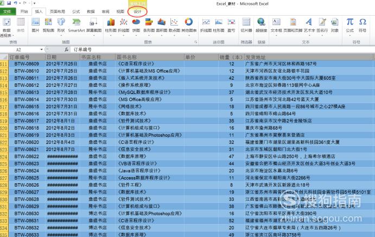Viewport: 375px width, 237px height.
Task: Click the Name Box showing A2
Action: [18, 49]
